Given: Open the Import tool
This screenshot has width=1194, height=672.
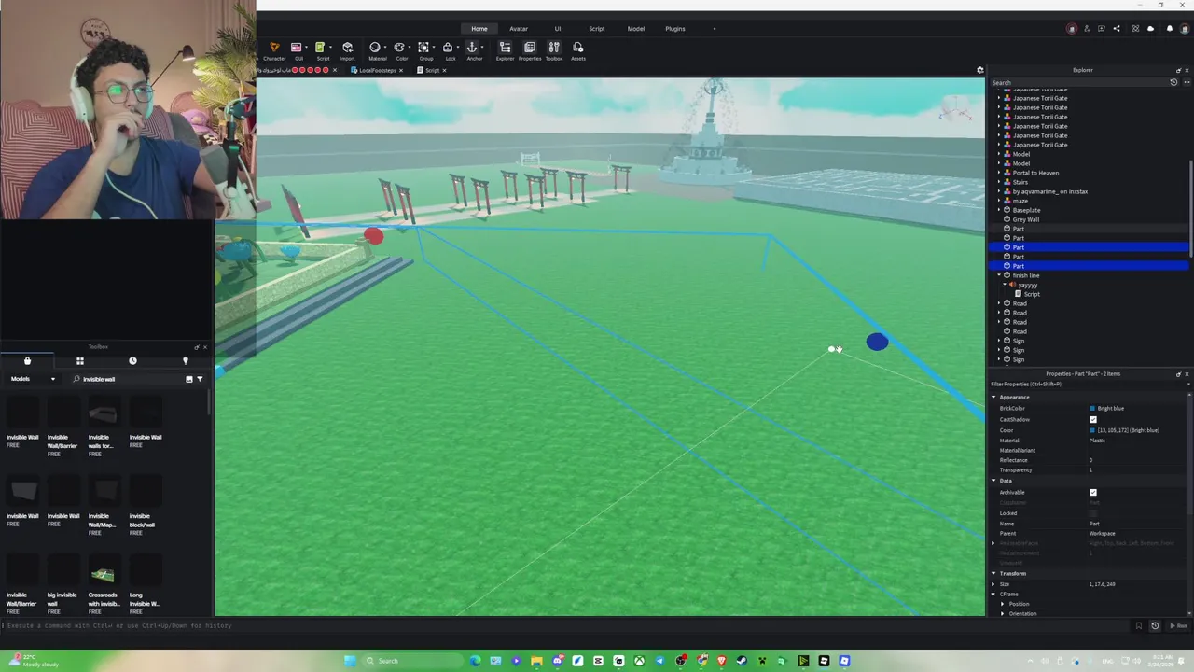Looking at the screenshot, I should [347, 50].
